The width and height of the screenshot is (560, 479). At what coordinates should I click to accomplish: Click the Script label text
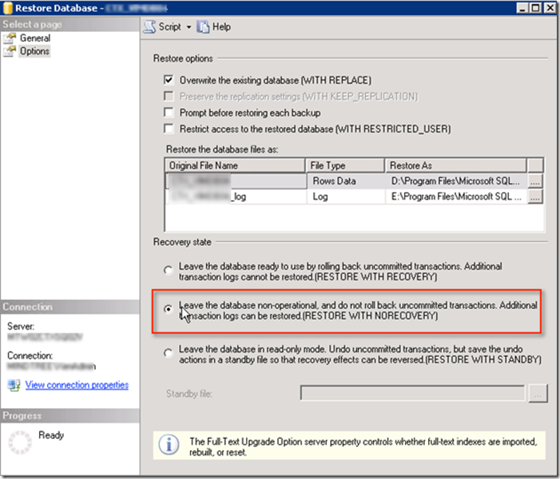point(170,27)
